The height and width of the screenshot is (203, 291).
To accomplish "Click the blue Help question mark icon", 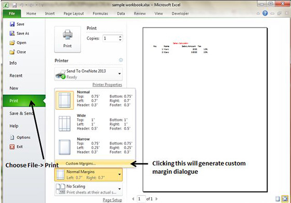I will (265, 14).
